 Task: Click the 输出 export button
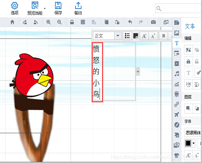(x=78, y=8)
